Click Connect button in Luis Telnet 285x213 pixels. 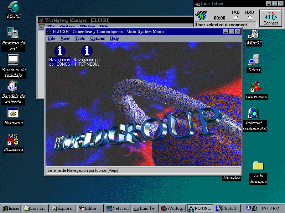[271, 18]
